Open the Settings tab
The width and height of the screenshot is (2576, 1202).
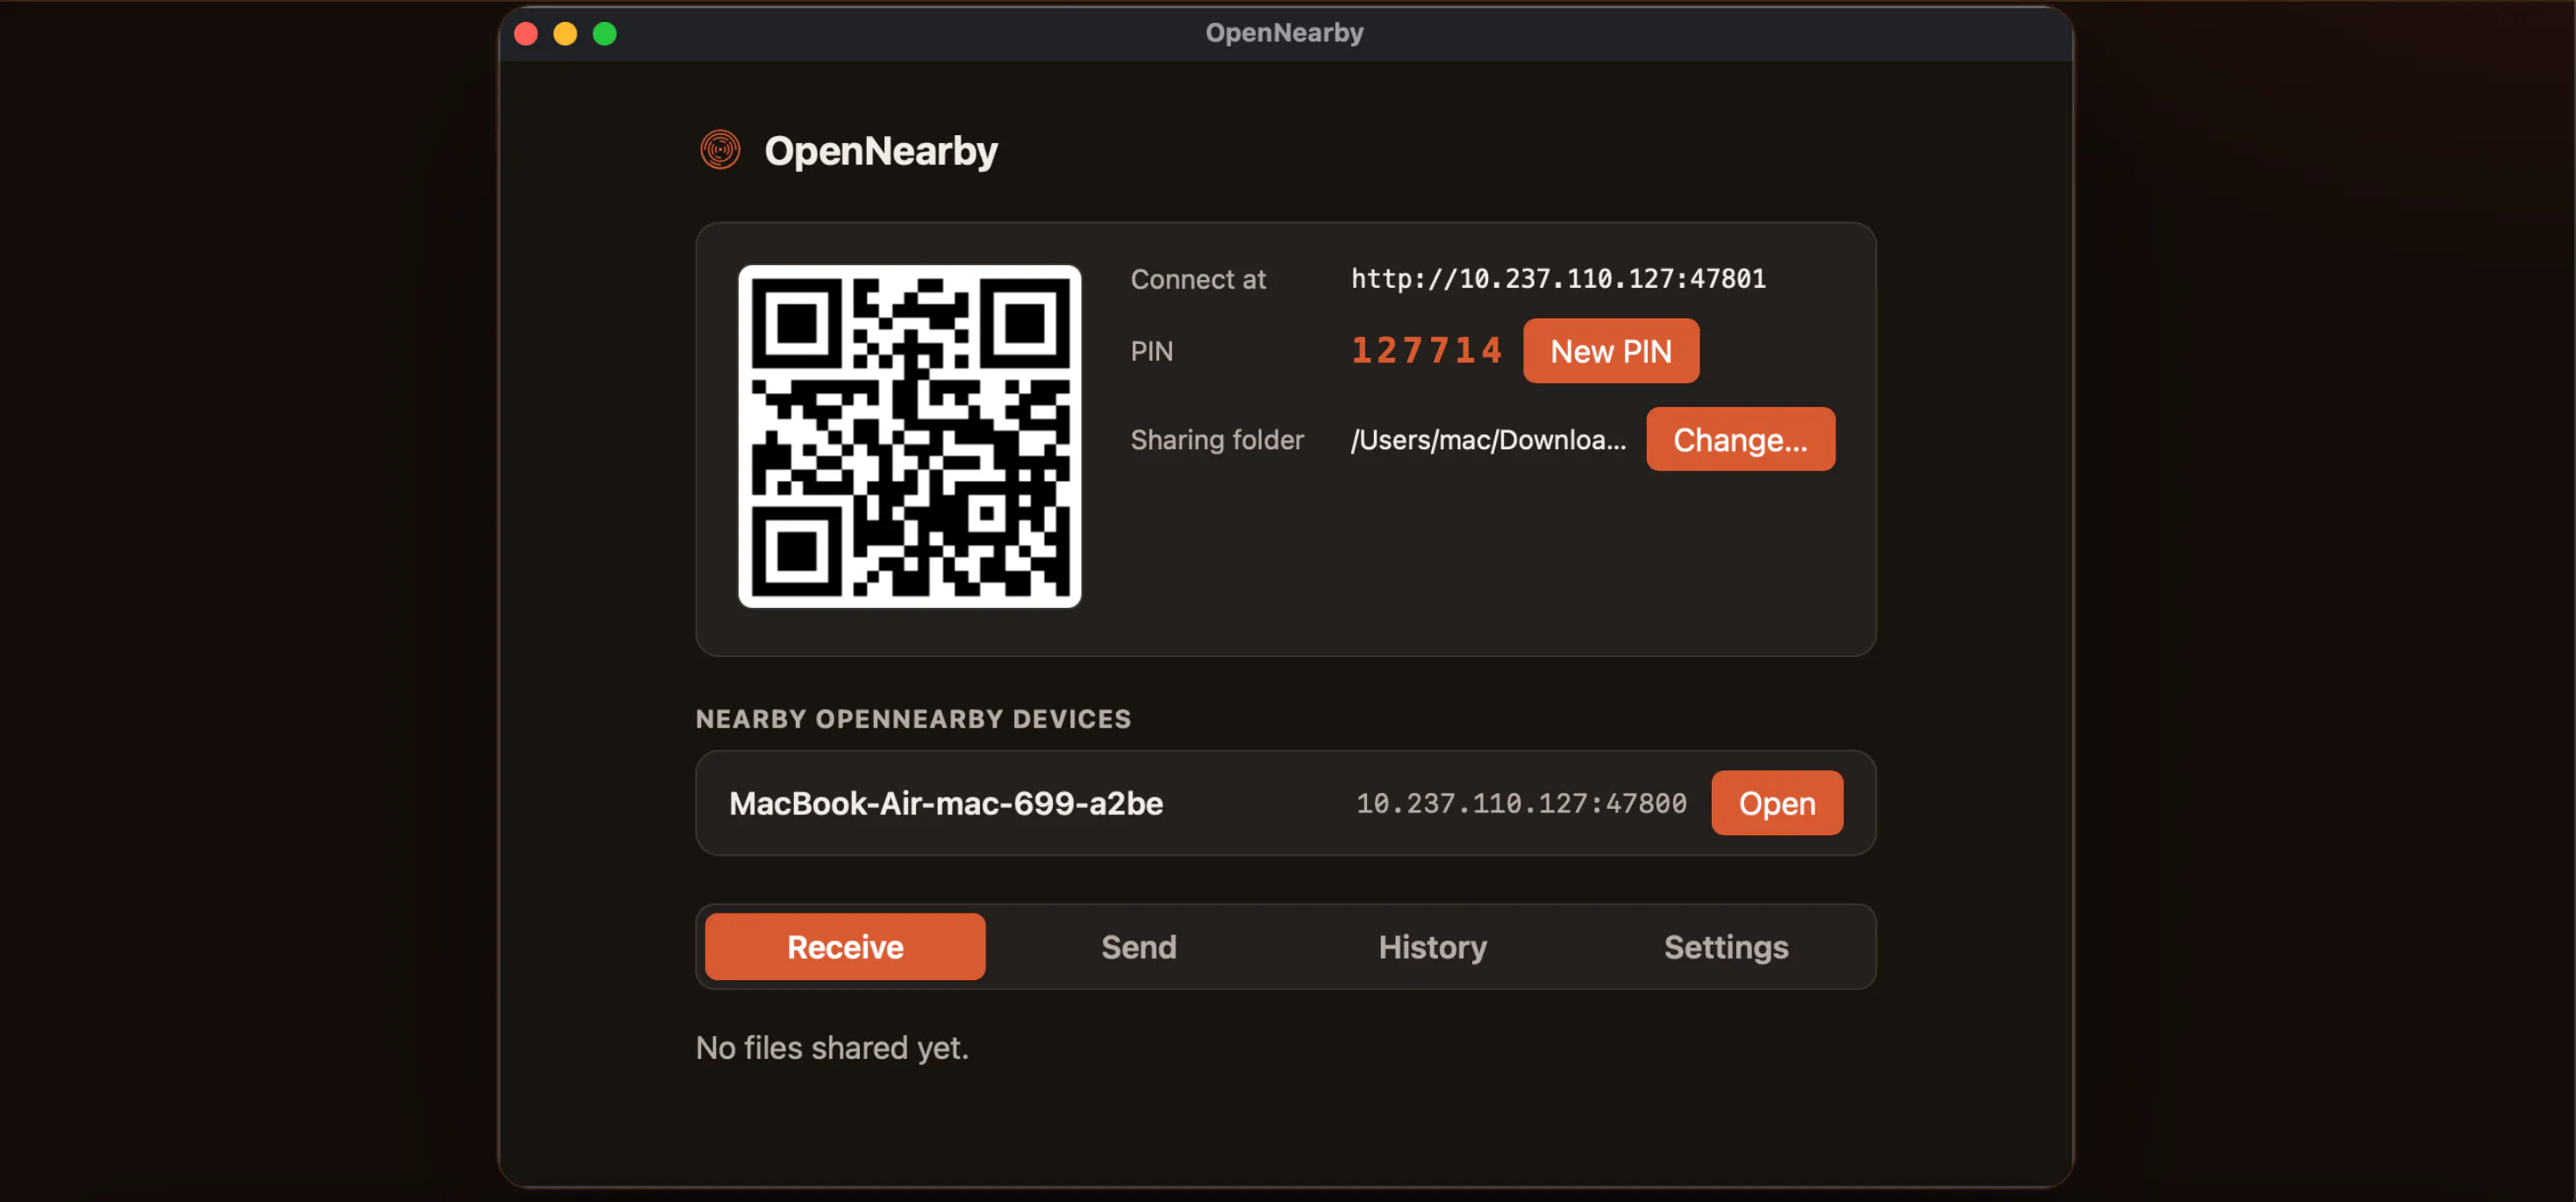click(x=1725, y=947)
